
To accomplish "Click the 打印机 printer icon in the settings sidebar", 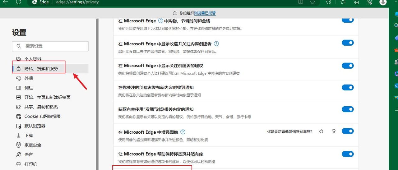I will (18, 164).
